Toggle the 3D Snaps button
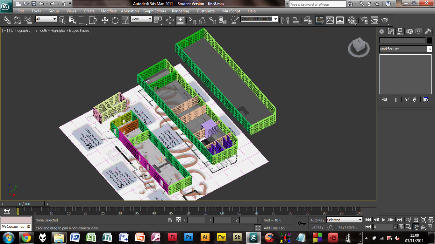435x244 pixels. tap(192, 20)
